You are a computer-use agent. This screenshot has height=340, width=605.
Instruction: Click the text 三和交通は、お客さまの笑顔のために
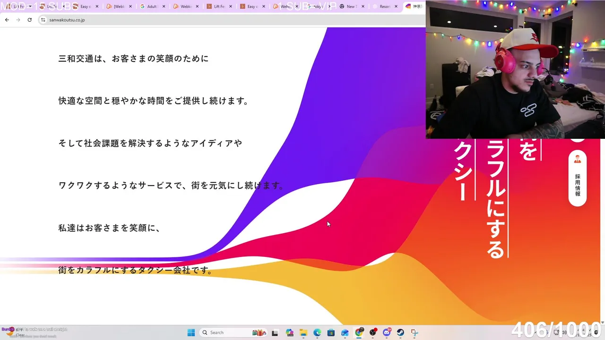[x=133, y=59]
